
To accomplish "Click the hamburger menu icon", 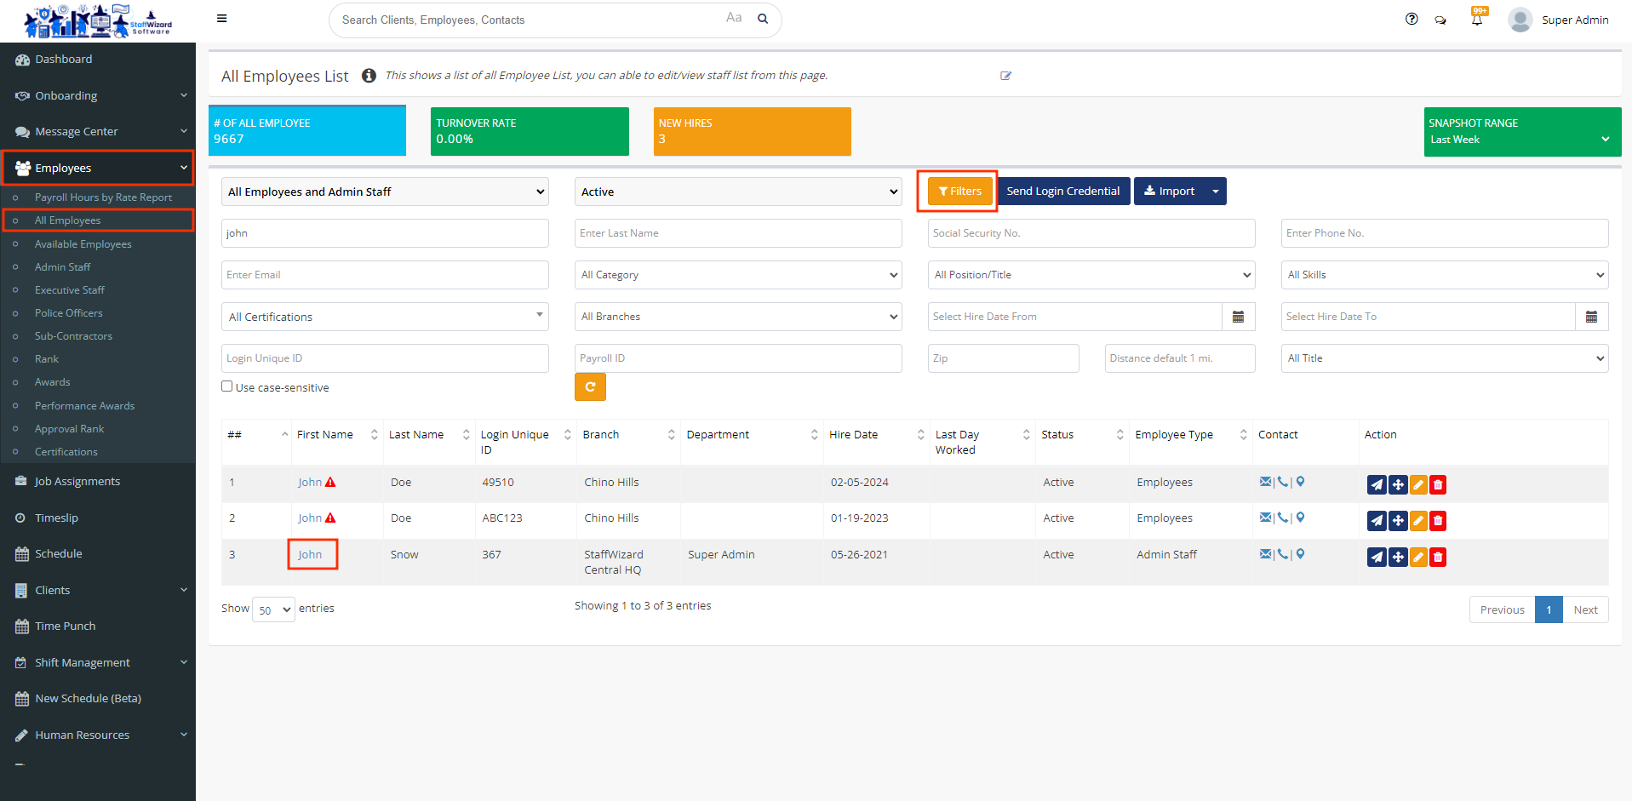I will [x=222, y=19].
